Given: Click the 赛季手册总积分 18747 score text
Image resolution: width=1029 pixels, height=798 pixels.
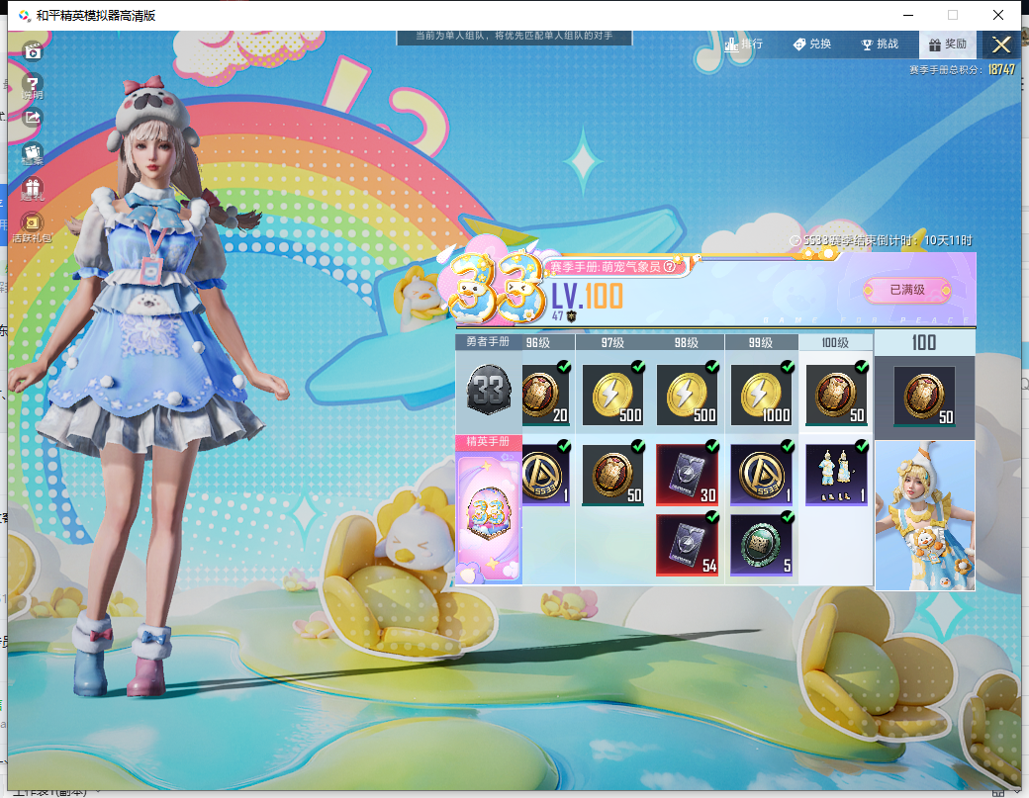Looking at the screenshot, I should [962, 69].
